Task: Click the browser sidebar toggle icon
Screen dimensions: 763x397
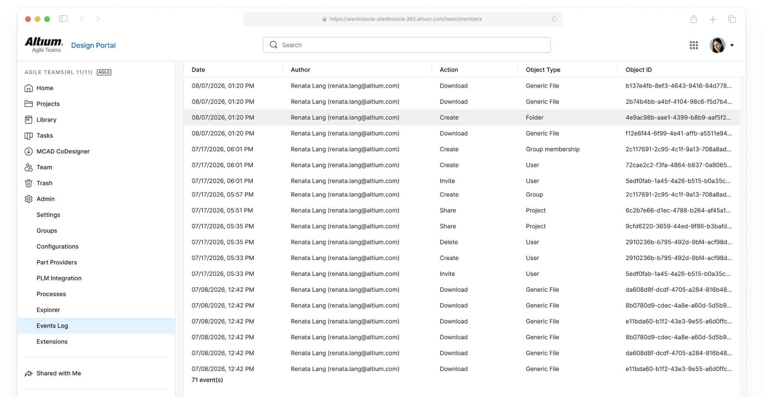Action: click(x=63, y=19)
